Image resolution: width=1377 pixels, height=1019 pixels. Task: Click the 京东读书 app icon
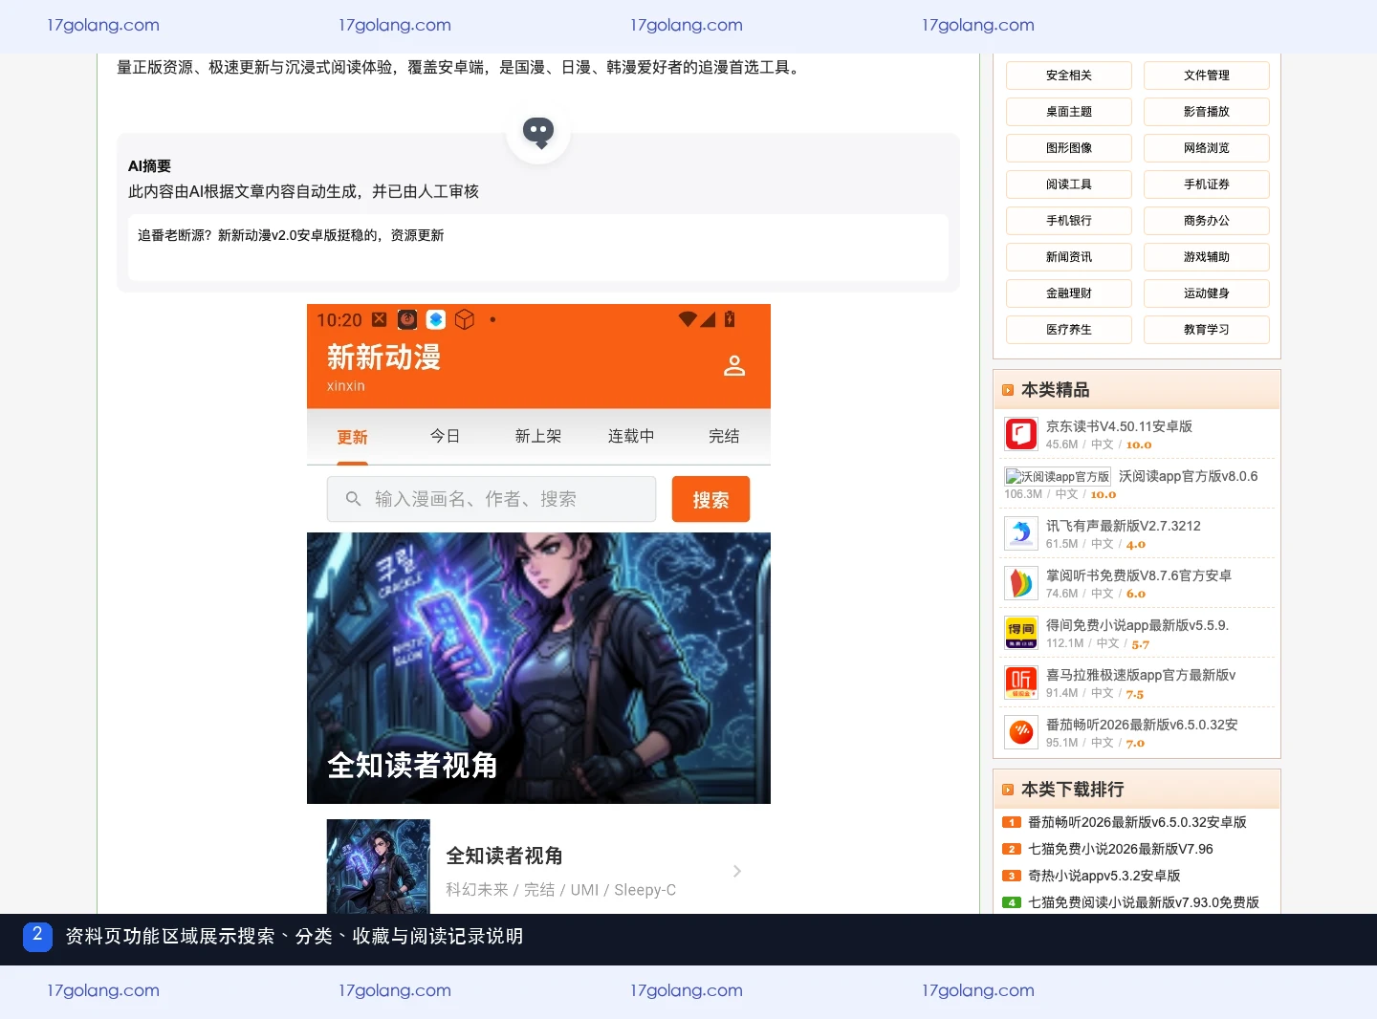[x=1021, y=434]
